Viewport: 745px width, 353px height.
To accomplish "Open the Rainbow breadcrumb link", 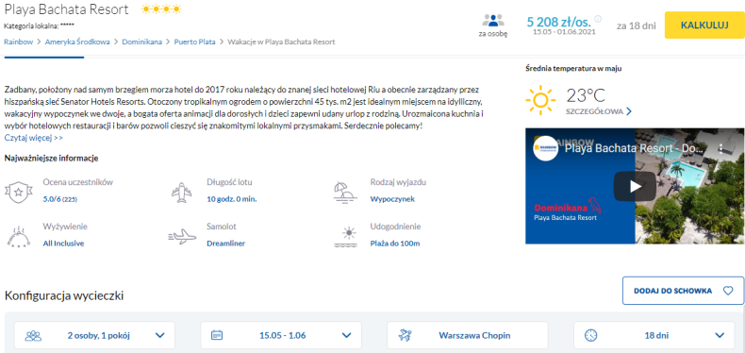I will (19, 42).
